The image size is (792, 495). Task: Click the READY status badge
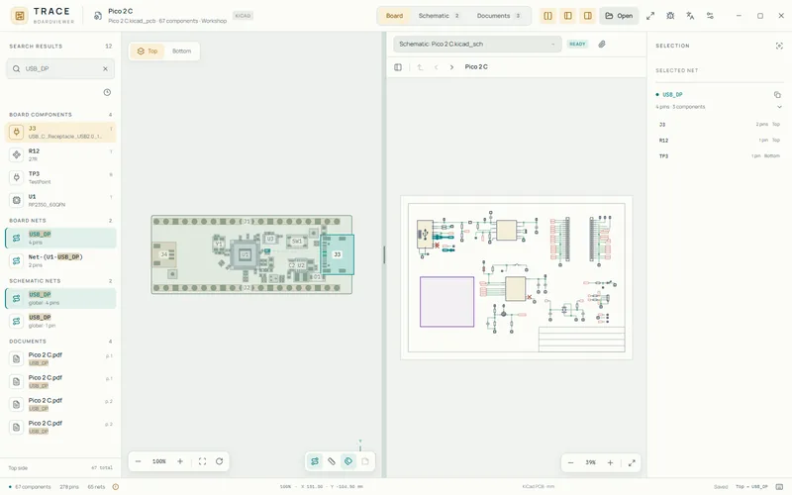(x=577, y=44)
